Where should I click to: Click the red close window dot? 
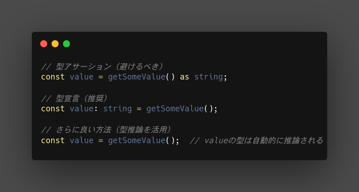click(x=44, y=44)
